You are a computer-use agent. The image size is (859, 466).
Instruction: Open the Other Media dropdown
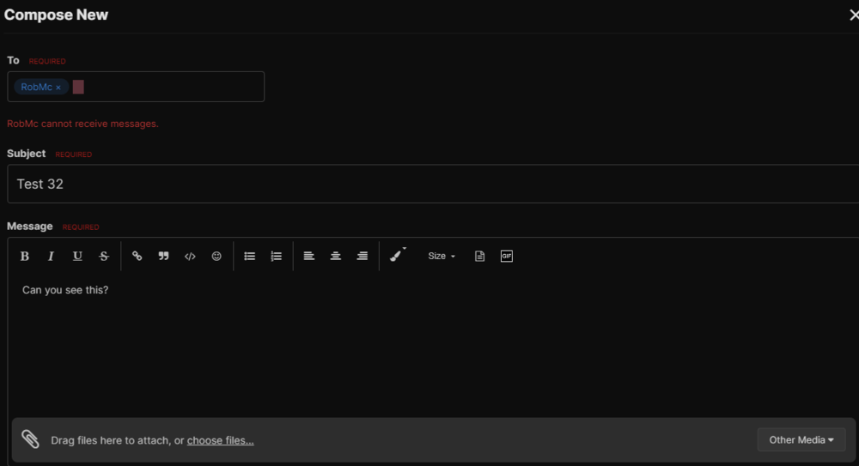[801, 439]
